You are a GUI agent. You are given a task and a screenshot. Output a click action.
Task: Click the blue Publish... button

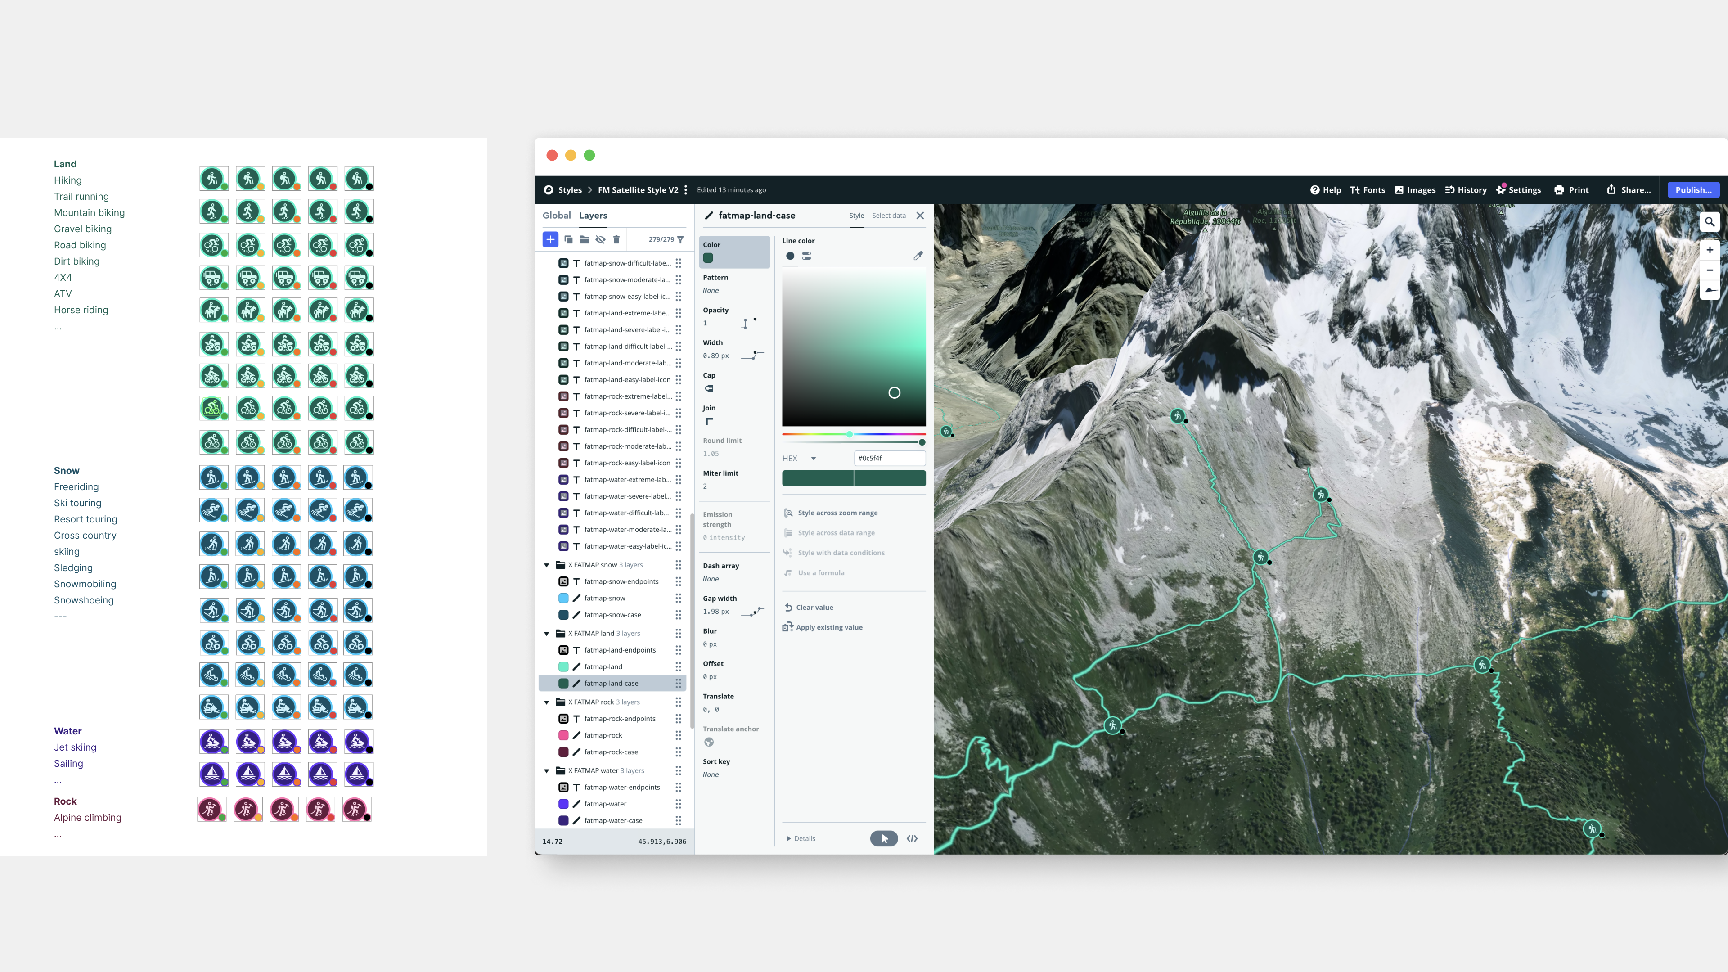1694,190
